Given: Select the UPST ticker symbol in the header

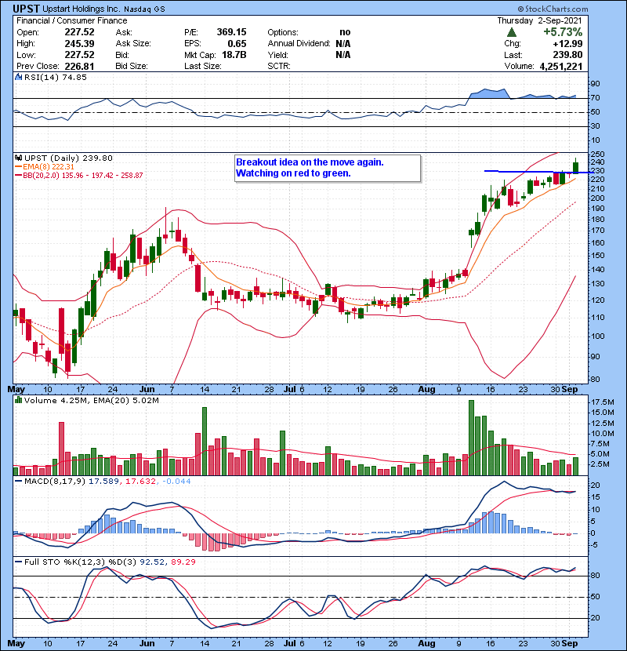Looking at the screenshot, I should pos(26,9).
